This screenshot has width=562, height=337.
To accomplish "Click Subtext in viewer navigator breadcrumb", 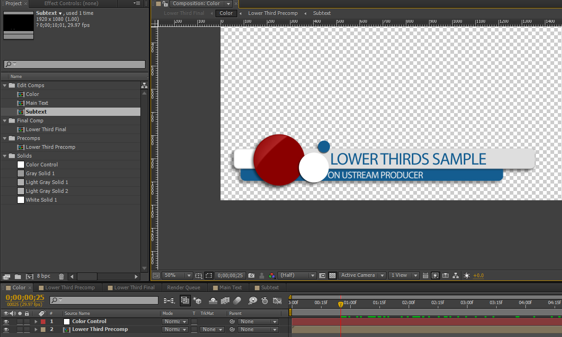I will pos(322,13).
